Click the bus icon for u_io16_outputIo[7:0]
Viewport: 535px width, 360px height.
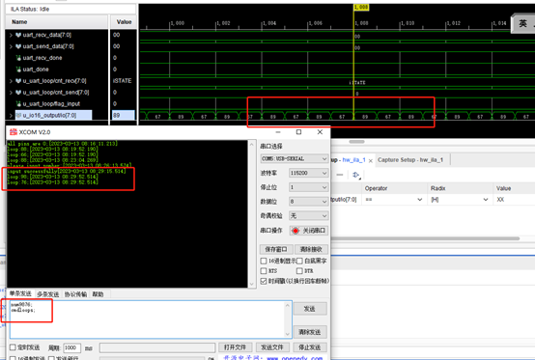tap(18, 115)
